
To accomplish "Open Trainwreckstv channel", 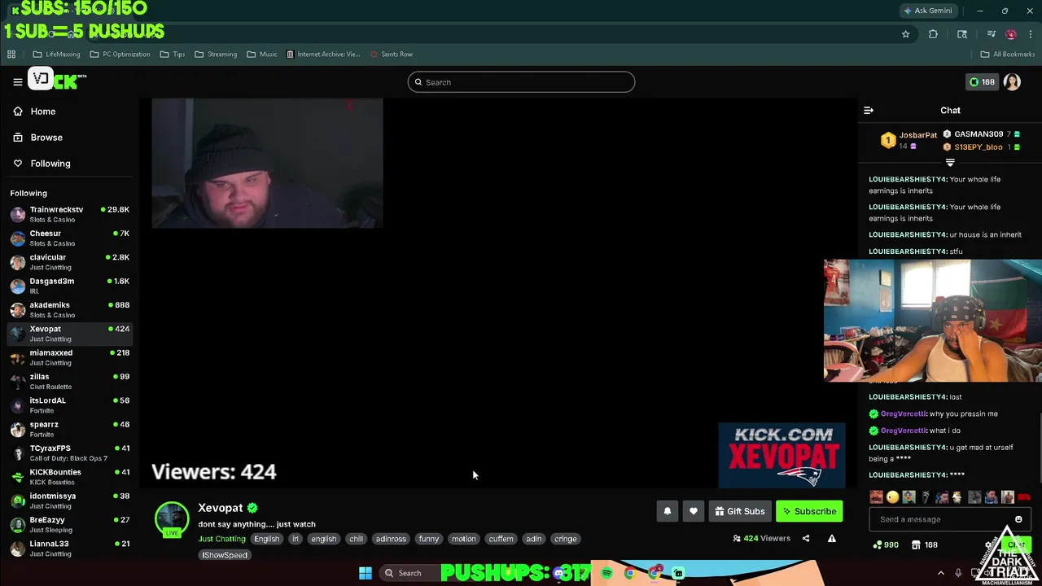I will tap(69, 214).
